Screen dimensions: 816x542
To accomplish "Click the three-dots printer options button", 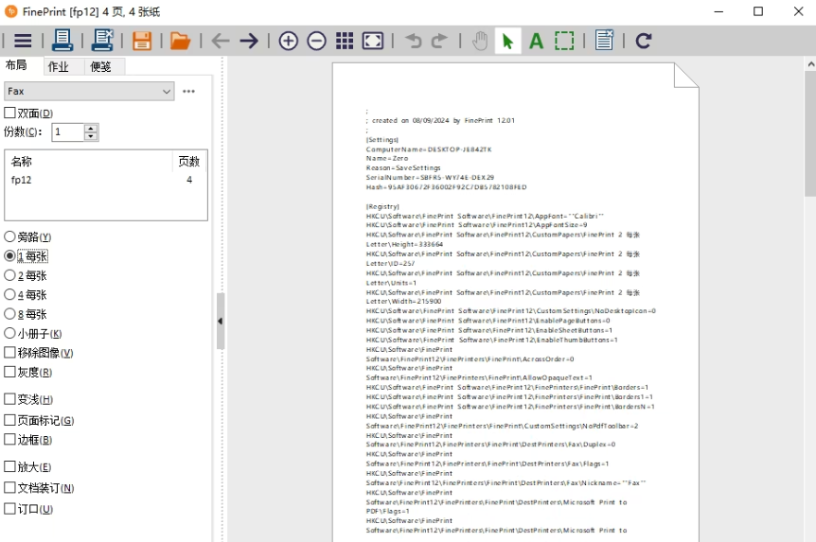I will pos(189,91).
